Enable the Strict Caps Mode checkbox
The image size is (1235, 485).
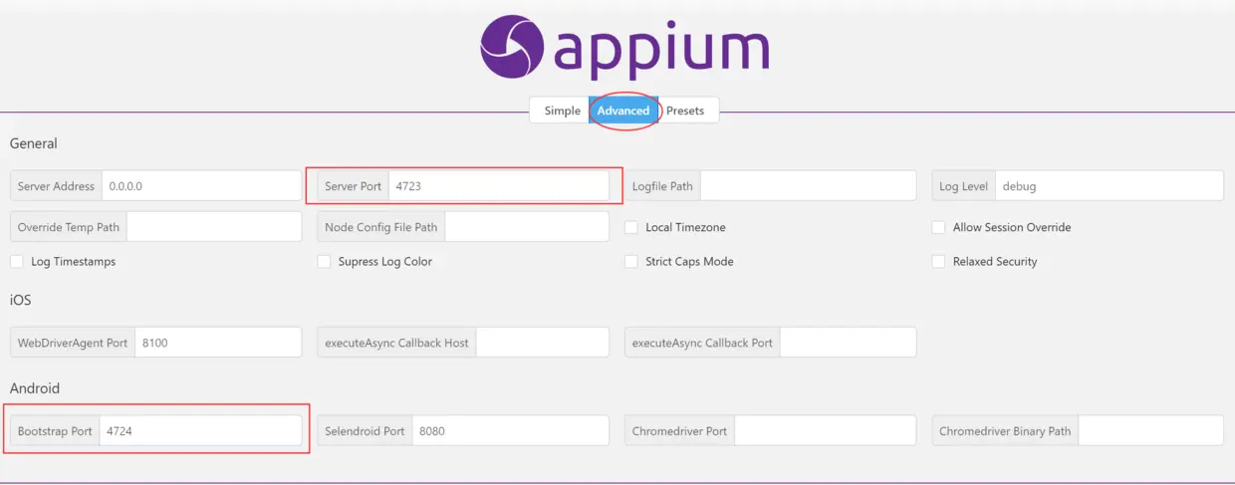631,261
